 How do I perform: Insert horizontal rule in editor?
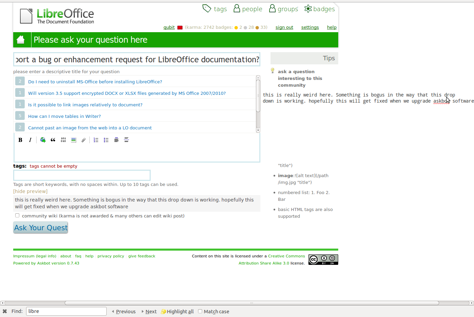tap(127, 140)
